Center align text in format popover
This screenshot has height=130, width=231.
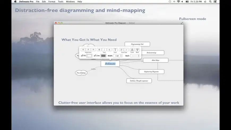[88, 50]
